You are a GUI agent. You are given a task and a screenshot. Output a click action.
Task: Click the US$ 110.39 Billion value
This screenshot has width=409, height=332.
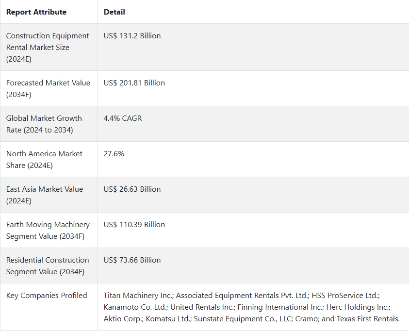coord(134,225)
